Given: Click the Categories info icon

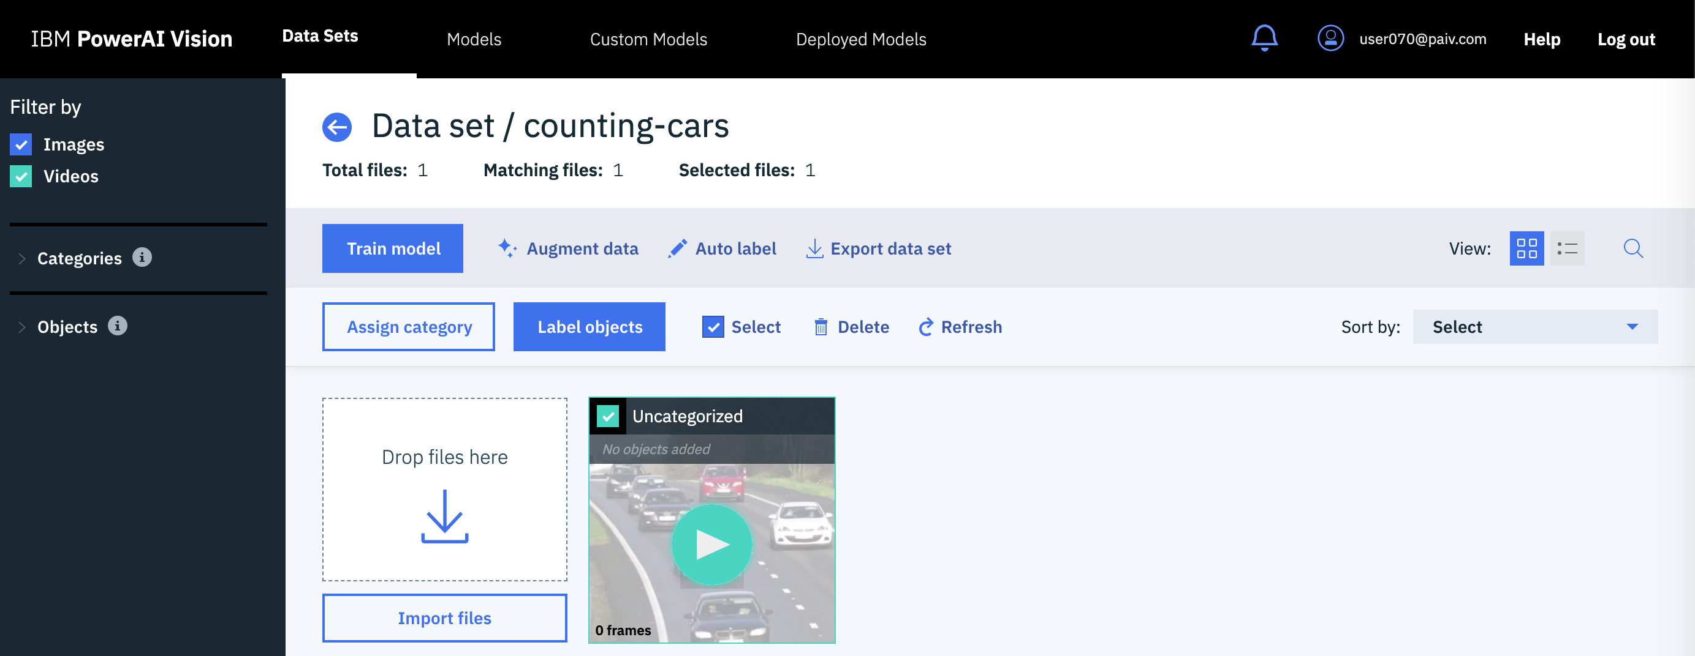Looking at the screenshot, I should tap(142, 257).
